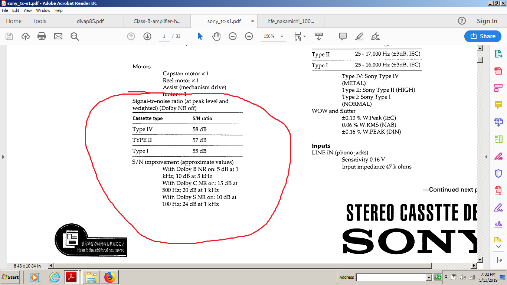The width and height of the screenshot is (507, 285).
Task: Switch to the Tools tab
Action: [x=39, y=21]
